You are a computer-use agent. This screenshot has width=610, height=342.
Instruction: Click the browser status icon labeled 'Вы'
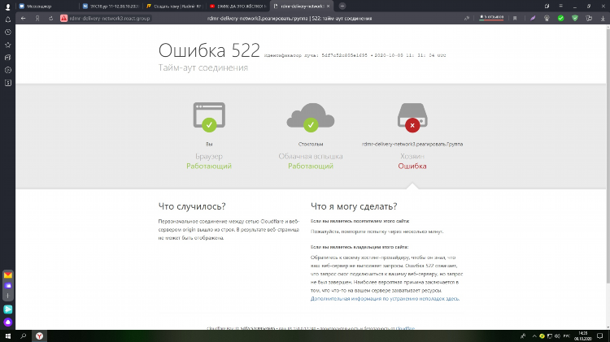(x=209, y=117)
